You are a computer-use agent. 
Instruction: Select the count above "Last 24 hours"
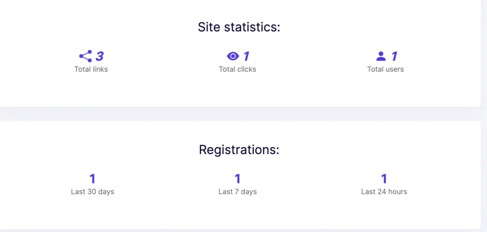(x=384, y=179)
